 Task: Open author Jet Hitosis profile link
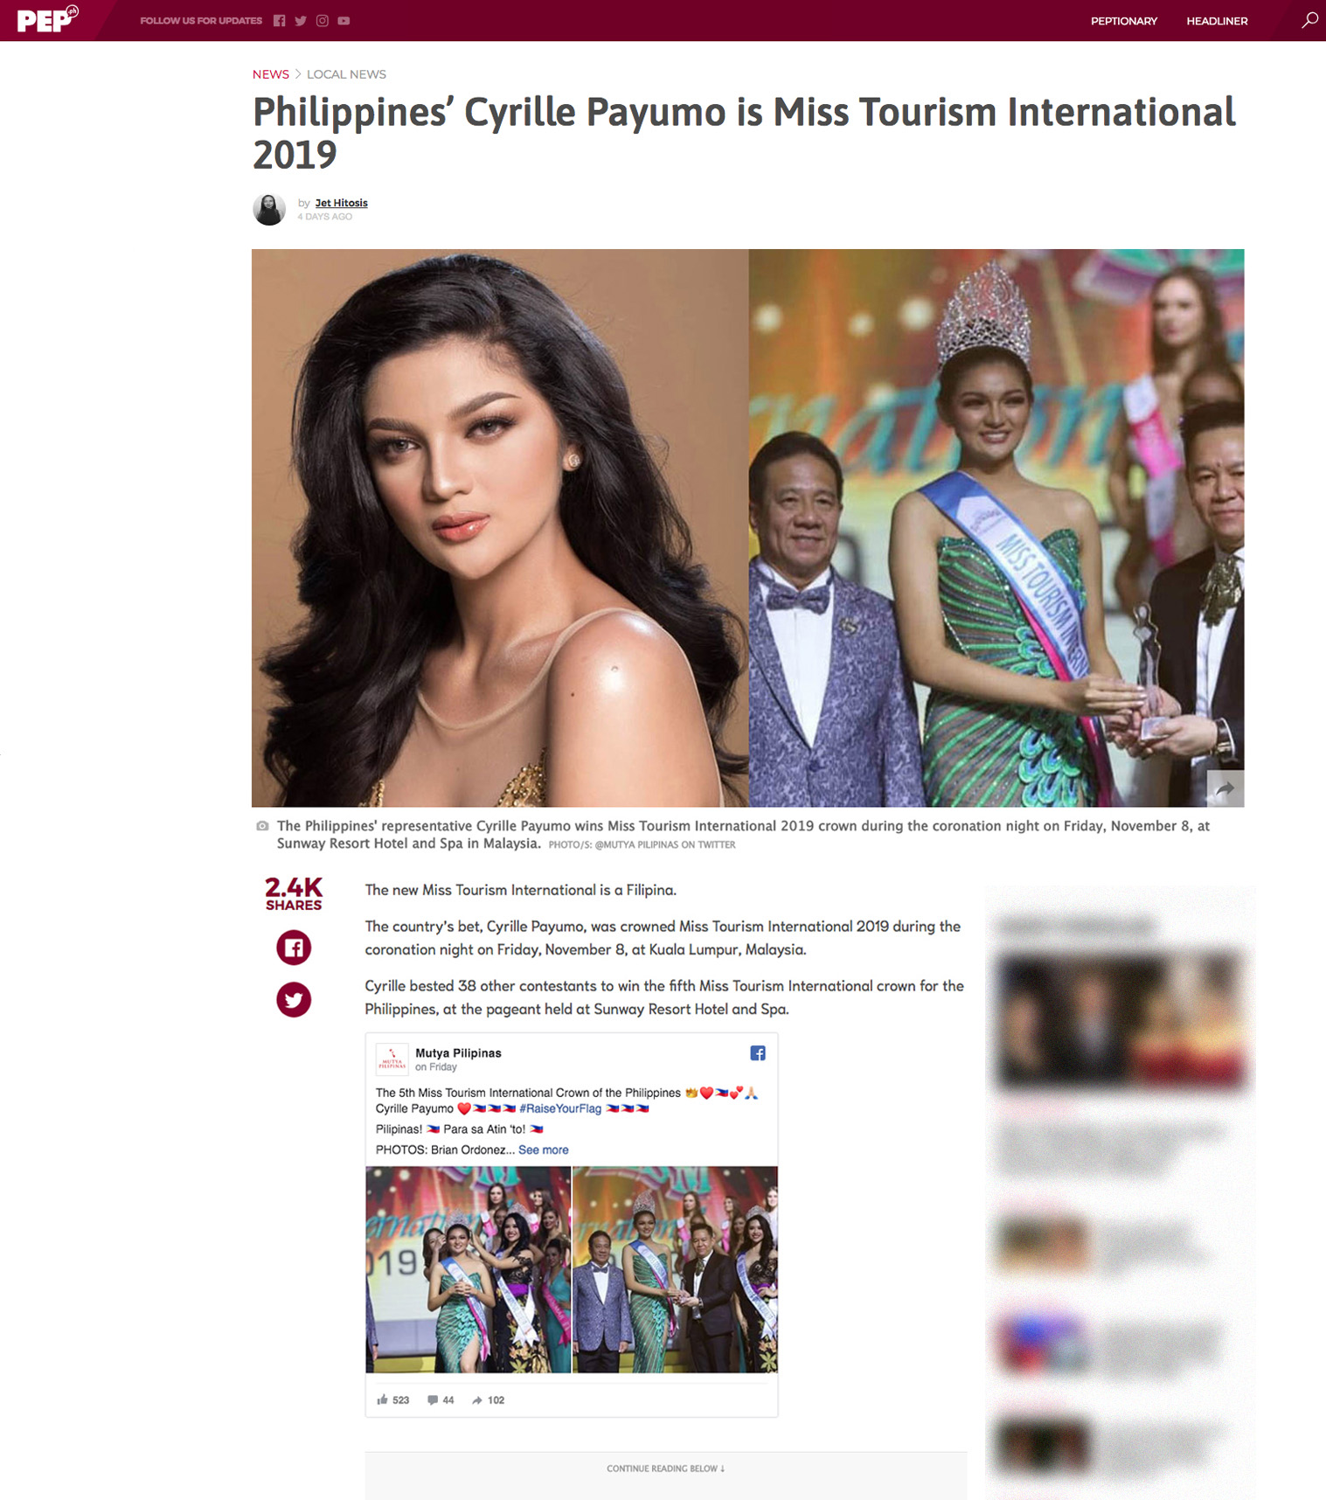point(342,203)
